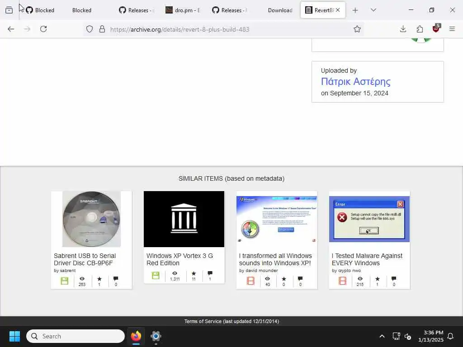
Task: Click reviews comment icon on david mounder card
Action: point(300,278)
